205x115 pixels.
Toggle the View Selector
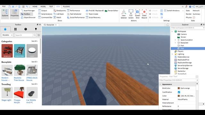click(x=124, y=14)
